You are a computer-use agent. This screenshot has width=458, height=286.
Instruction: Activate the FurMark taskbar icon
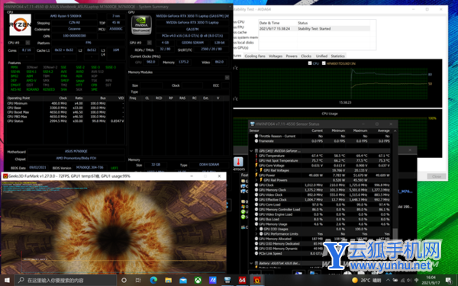(256, 280)
